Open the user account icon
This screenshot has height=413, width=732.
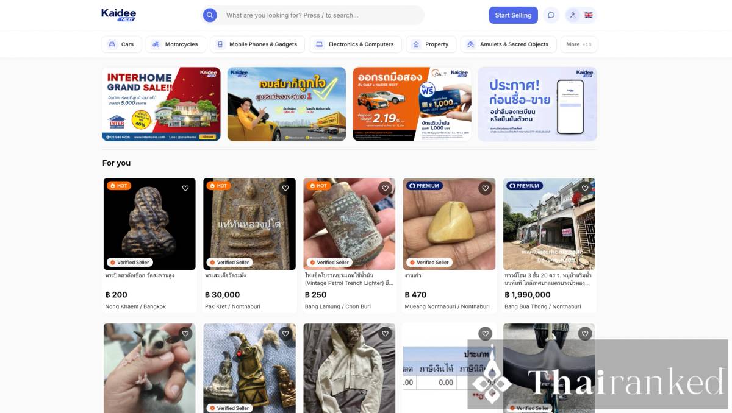[573, 15]
